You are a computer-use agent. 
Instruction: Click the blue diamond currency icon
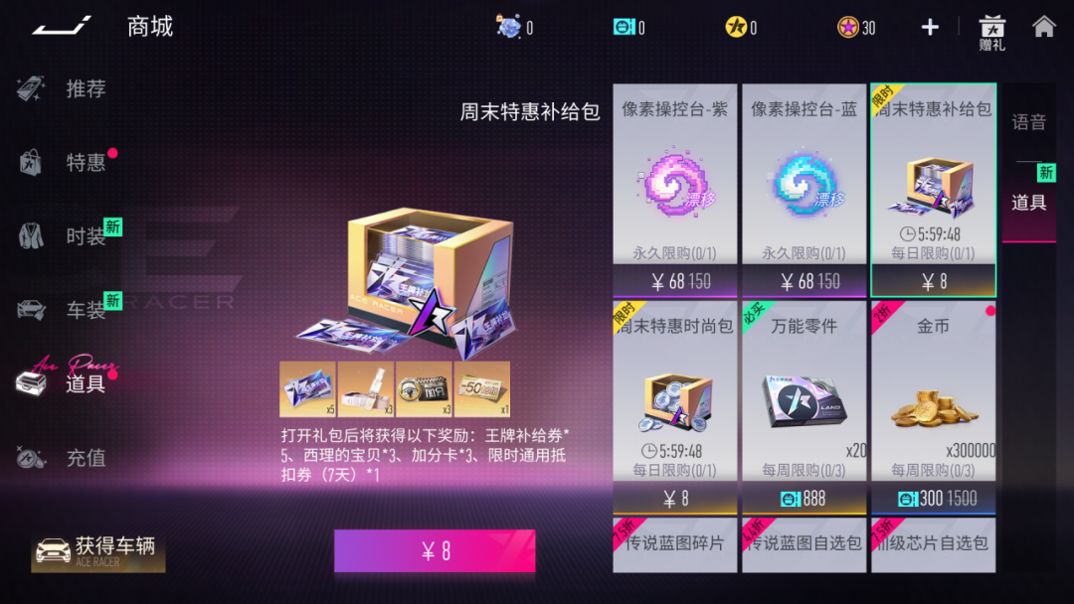click(508, 27)
